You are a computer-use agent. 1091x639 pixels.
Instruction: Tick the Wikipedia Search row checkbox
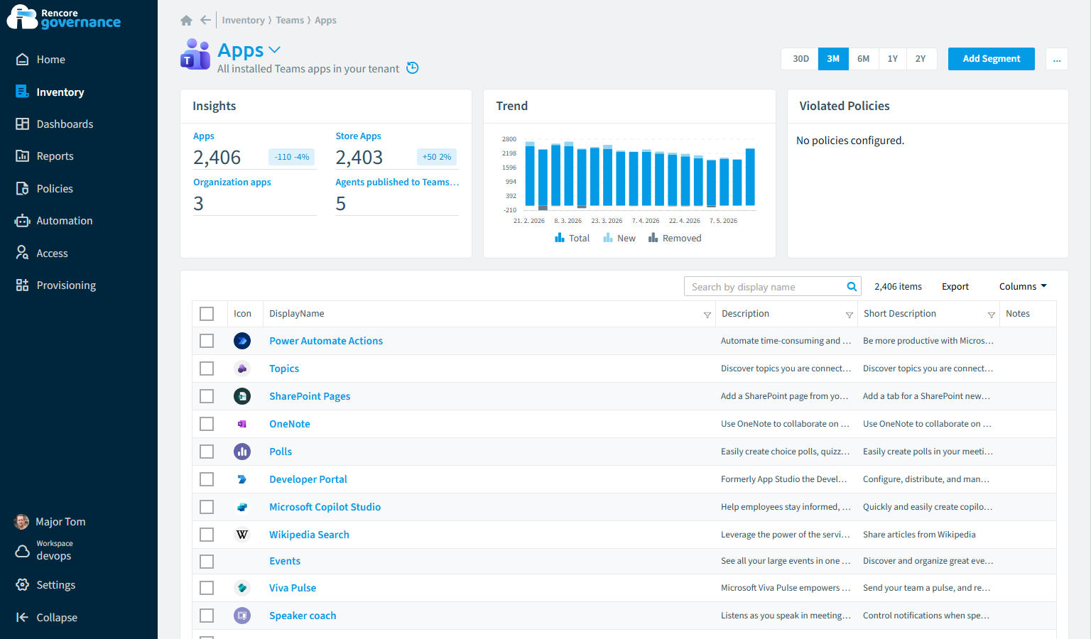[207, 535]
